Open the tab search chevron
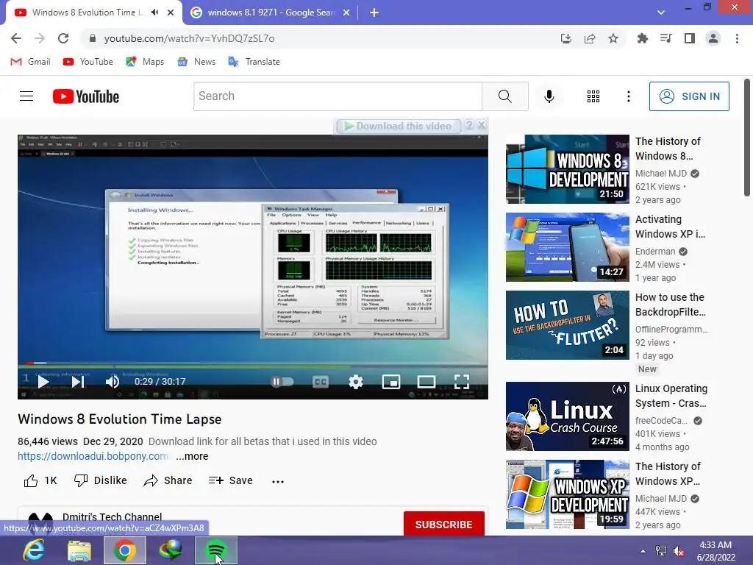Image resolution: width=753 pixels, height=565 pixels. (661, 13)
